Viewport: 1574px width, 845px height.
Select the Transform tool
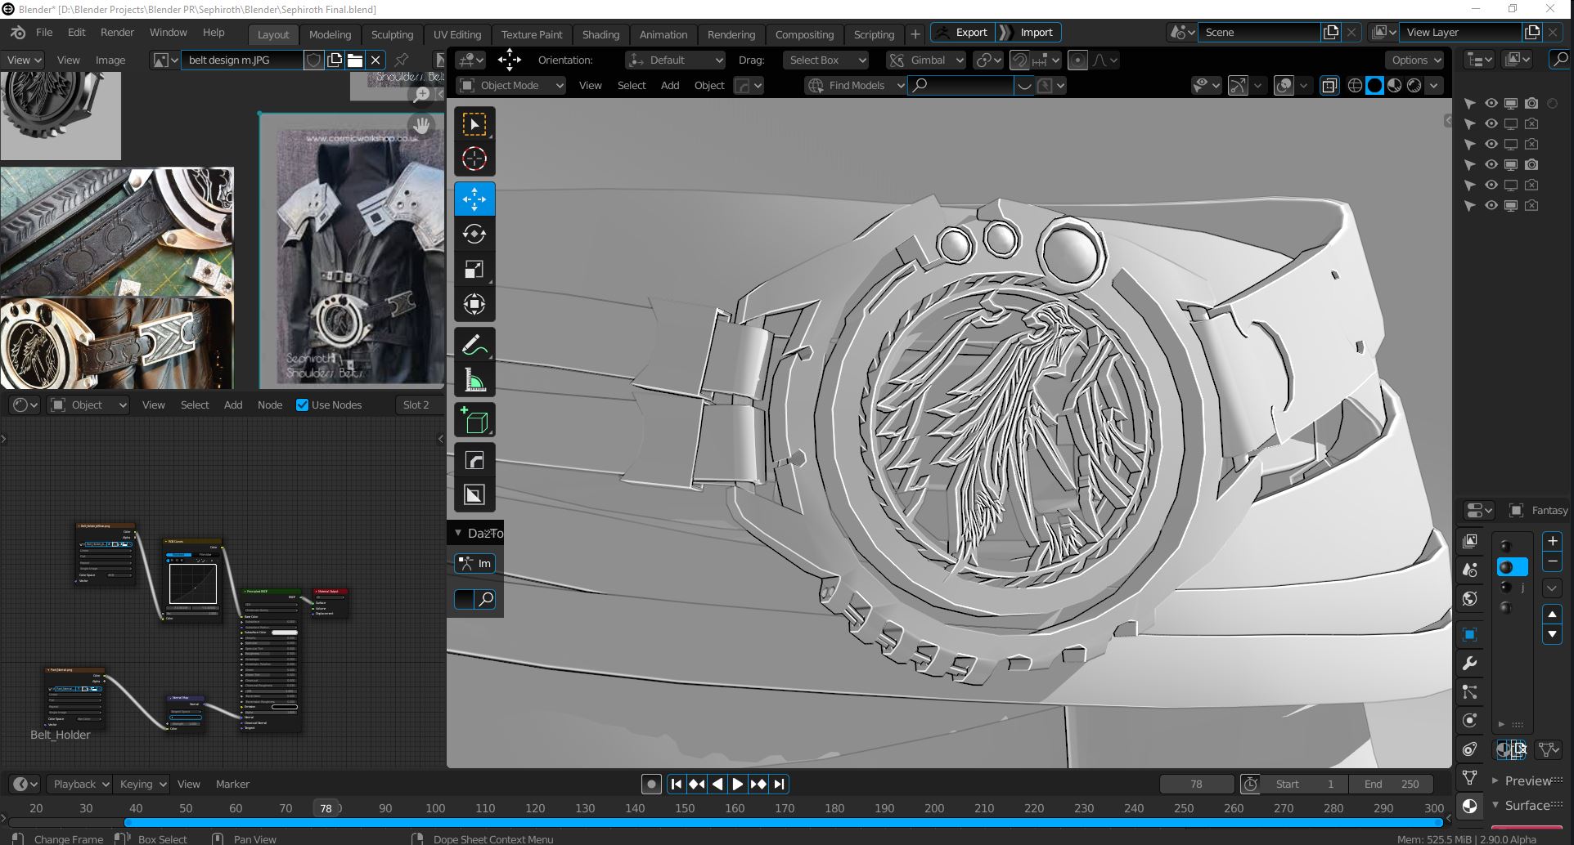(x=474, y=304)
